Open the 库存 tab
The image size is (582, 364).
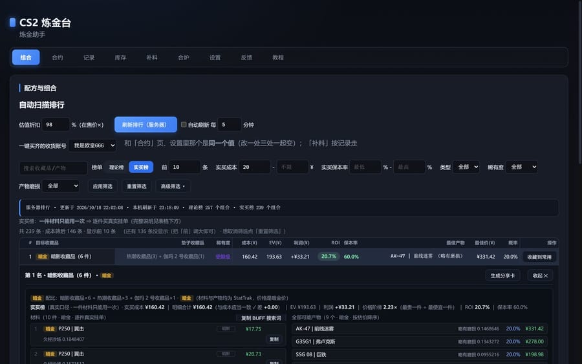(120, 58)
